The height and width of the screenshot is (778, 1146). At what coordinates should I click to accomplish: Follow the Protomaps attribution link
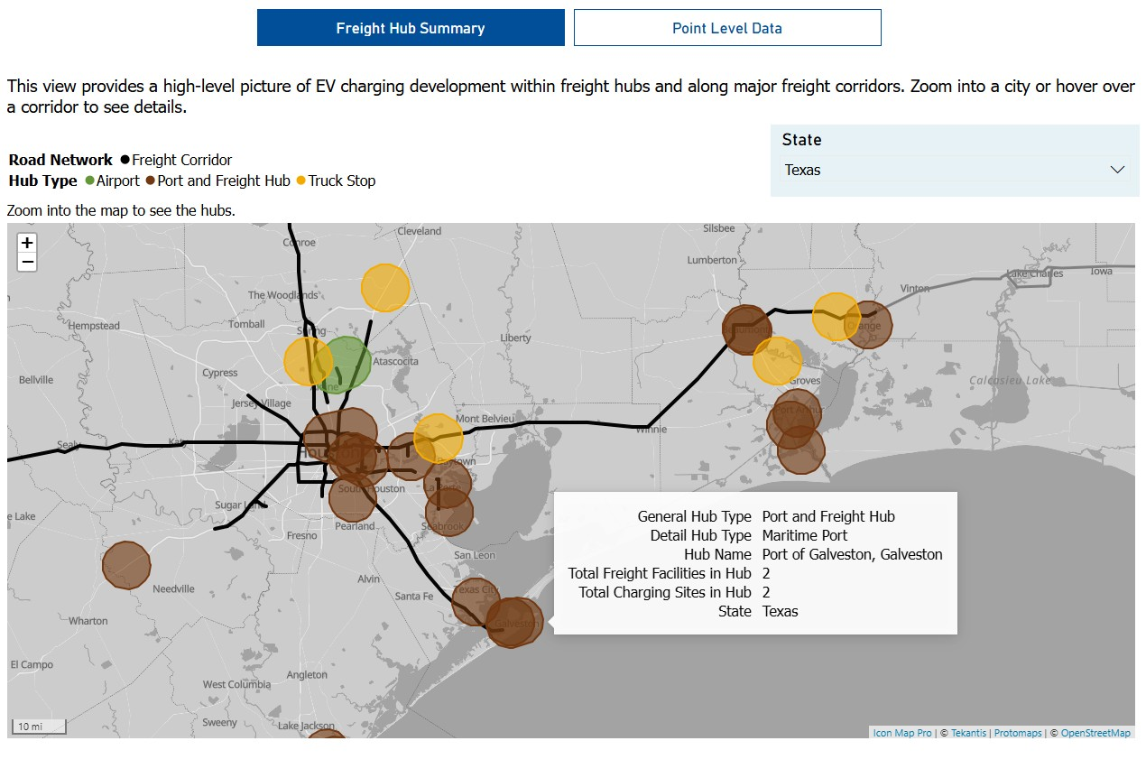click(1019, 733)
